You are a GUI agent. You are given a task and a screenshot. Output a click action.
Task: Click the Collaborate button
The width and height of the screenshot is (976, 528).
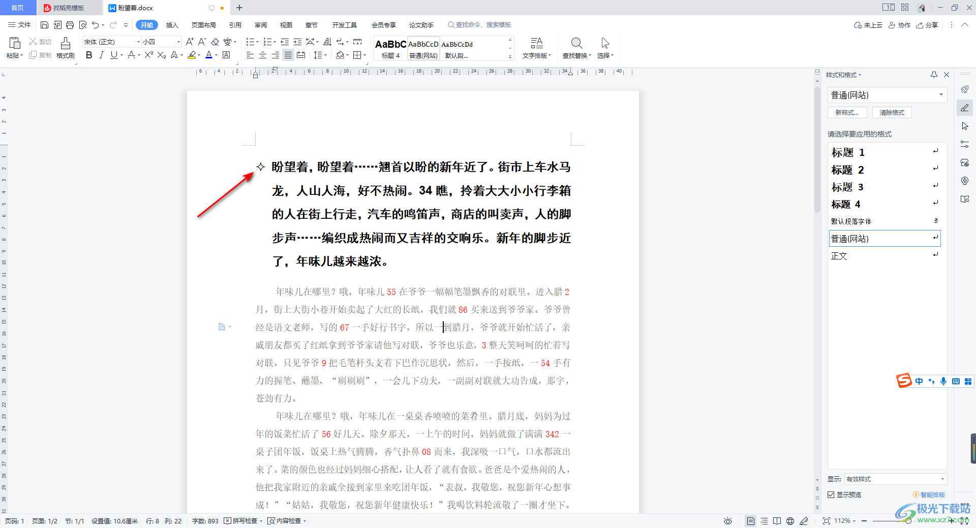tap(900, 25)
